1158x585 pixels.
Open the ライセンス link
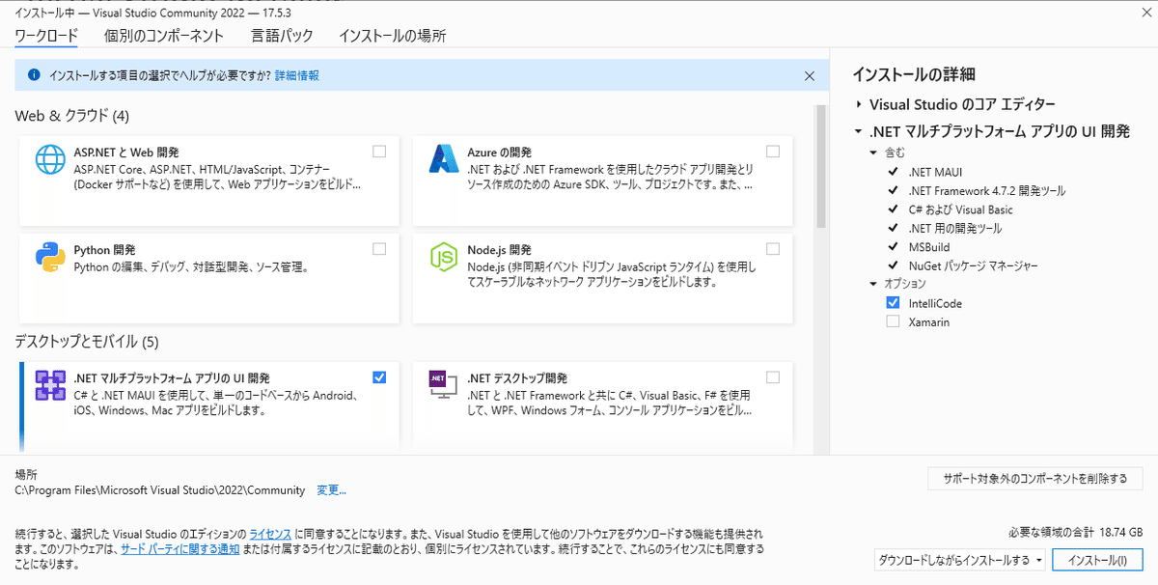(270, 534)
